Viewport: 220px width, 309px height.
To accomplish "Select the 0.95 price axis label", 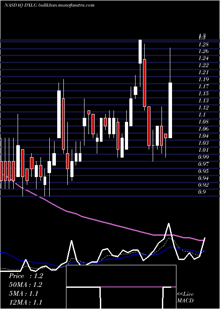I will coord(204,172).
